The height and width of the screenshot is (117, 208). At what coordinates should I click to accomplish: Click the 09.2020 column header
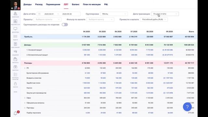[169, 32]
